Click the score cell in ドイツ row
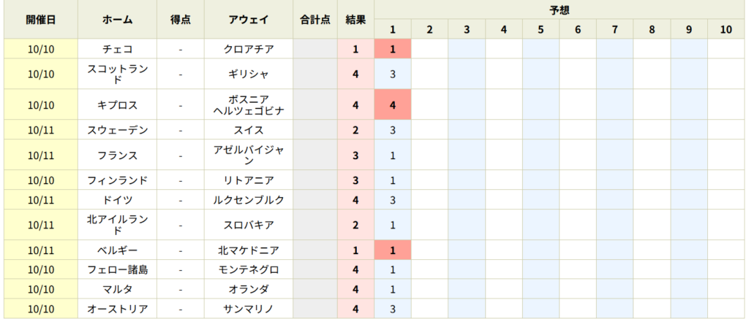The image size is (749, 319). click(180, 199)
